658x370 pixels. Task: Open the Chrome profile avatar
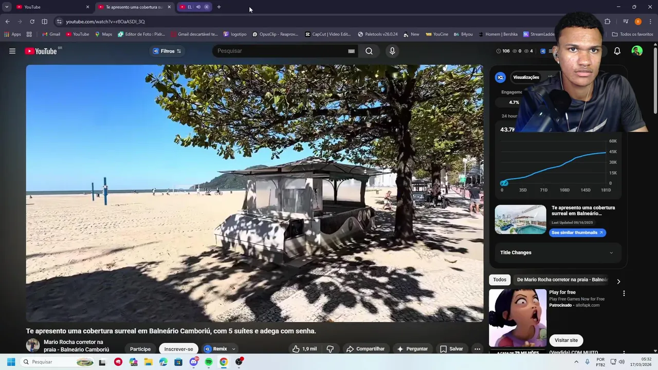(x=638, y=22)
